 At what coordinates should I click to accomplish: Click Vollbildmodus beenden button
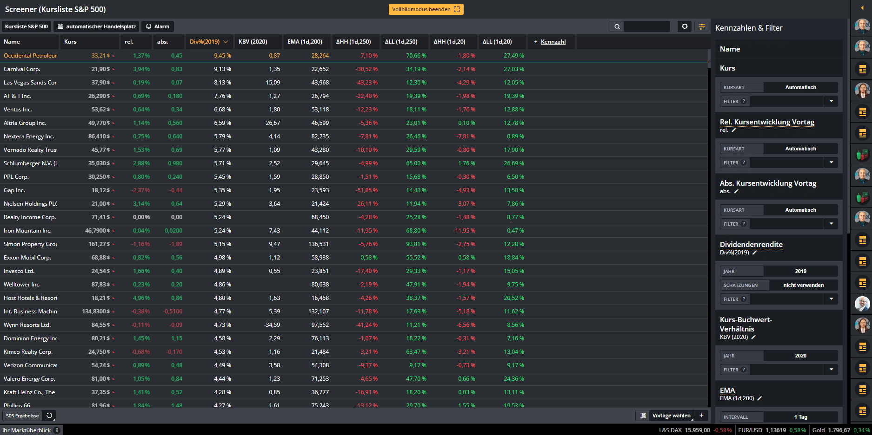tap(426, 9)
